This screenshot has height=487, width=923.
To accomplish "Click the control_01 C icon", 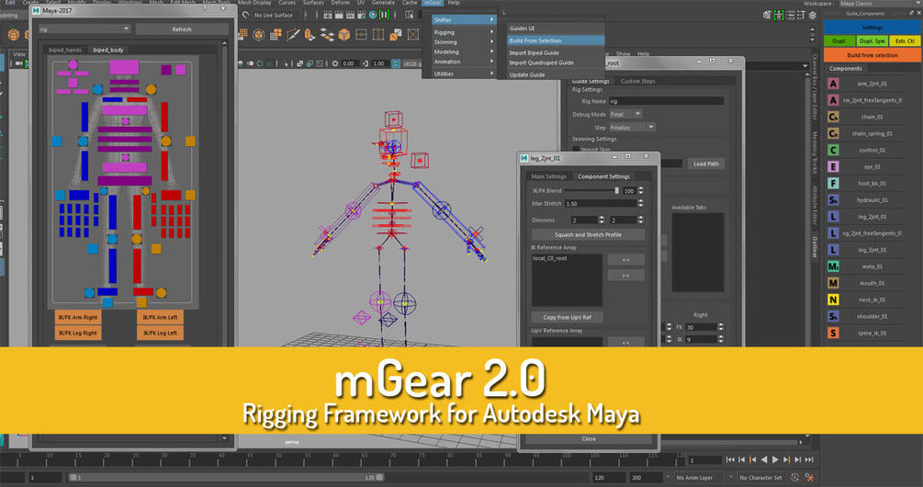I will 833,150.
